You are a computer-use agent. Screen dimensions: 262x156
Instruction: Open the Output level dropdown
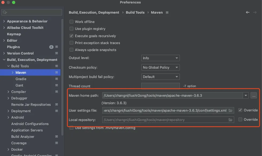(x=160, y=58)
